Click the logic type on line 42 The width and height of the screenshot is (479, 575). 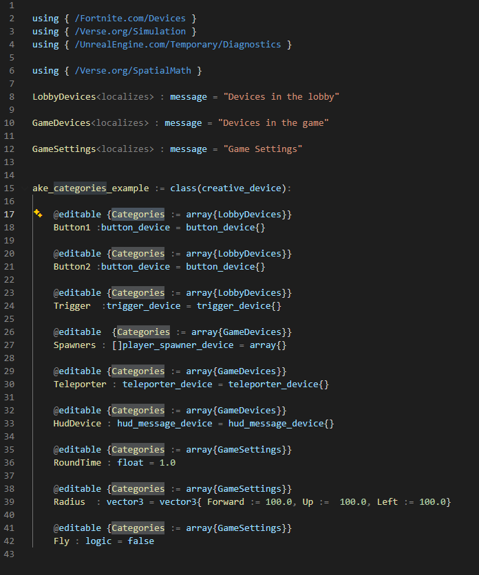(x=98, y=541)
